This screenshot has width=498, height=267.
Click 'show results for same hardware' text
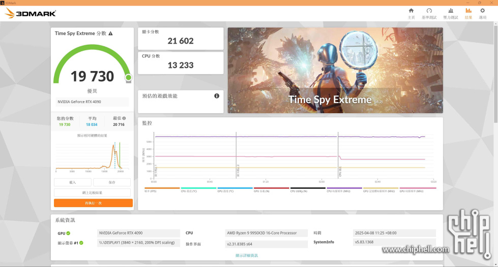(x=92, y=136)
